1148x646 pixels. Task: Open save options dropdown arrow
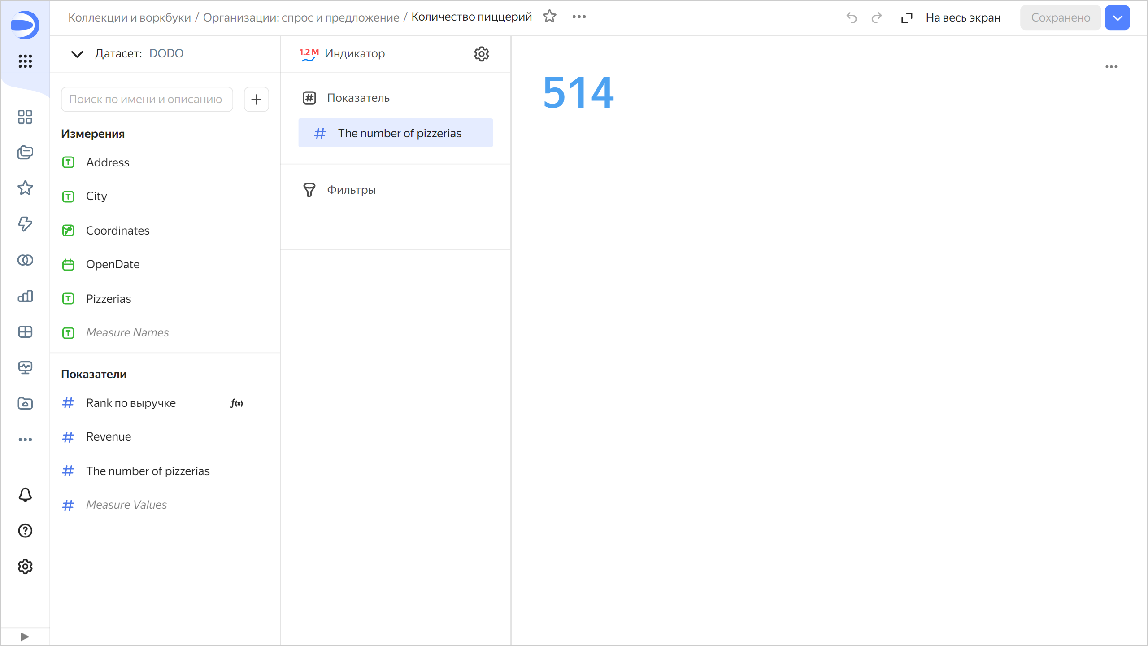coord(1117,18)
